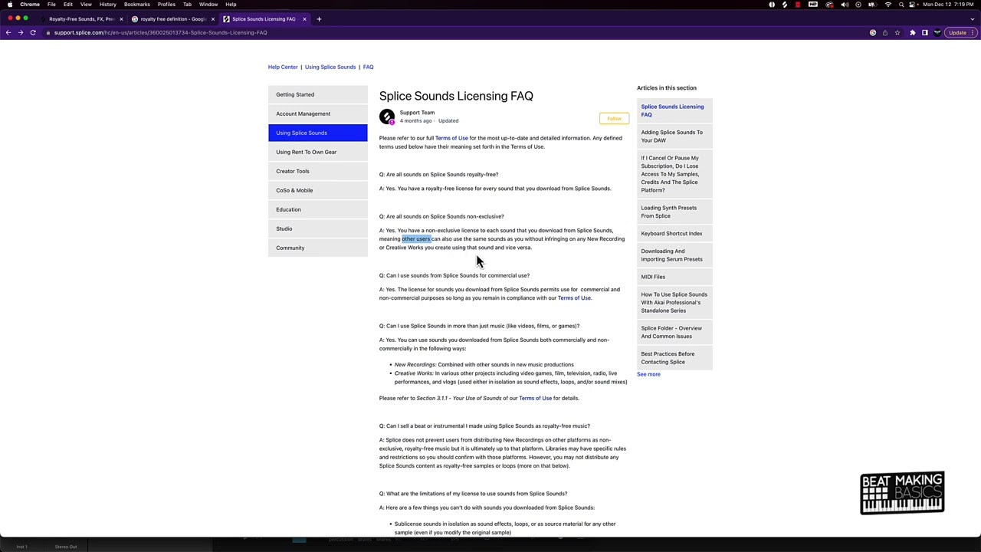Viewport: 981px width, 552px height.
Task: Share this page icon in address bar
Action: (885, 32)
